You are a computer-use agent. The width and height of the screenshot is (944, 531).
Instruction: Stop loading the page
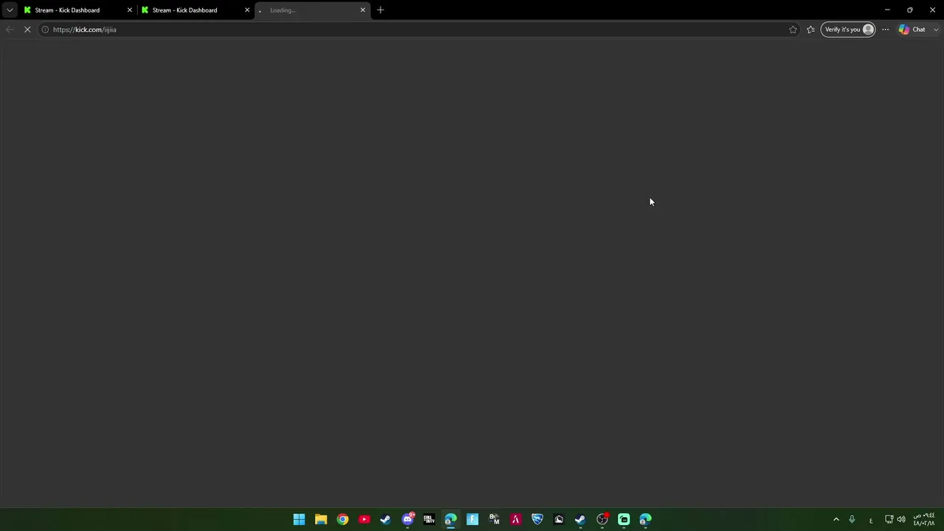[x=27, y=29]
